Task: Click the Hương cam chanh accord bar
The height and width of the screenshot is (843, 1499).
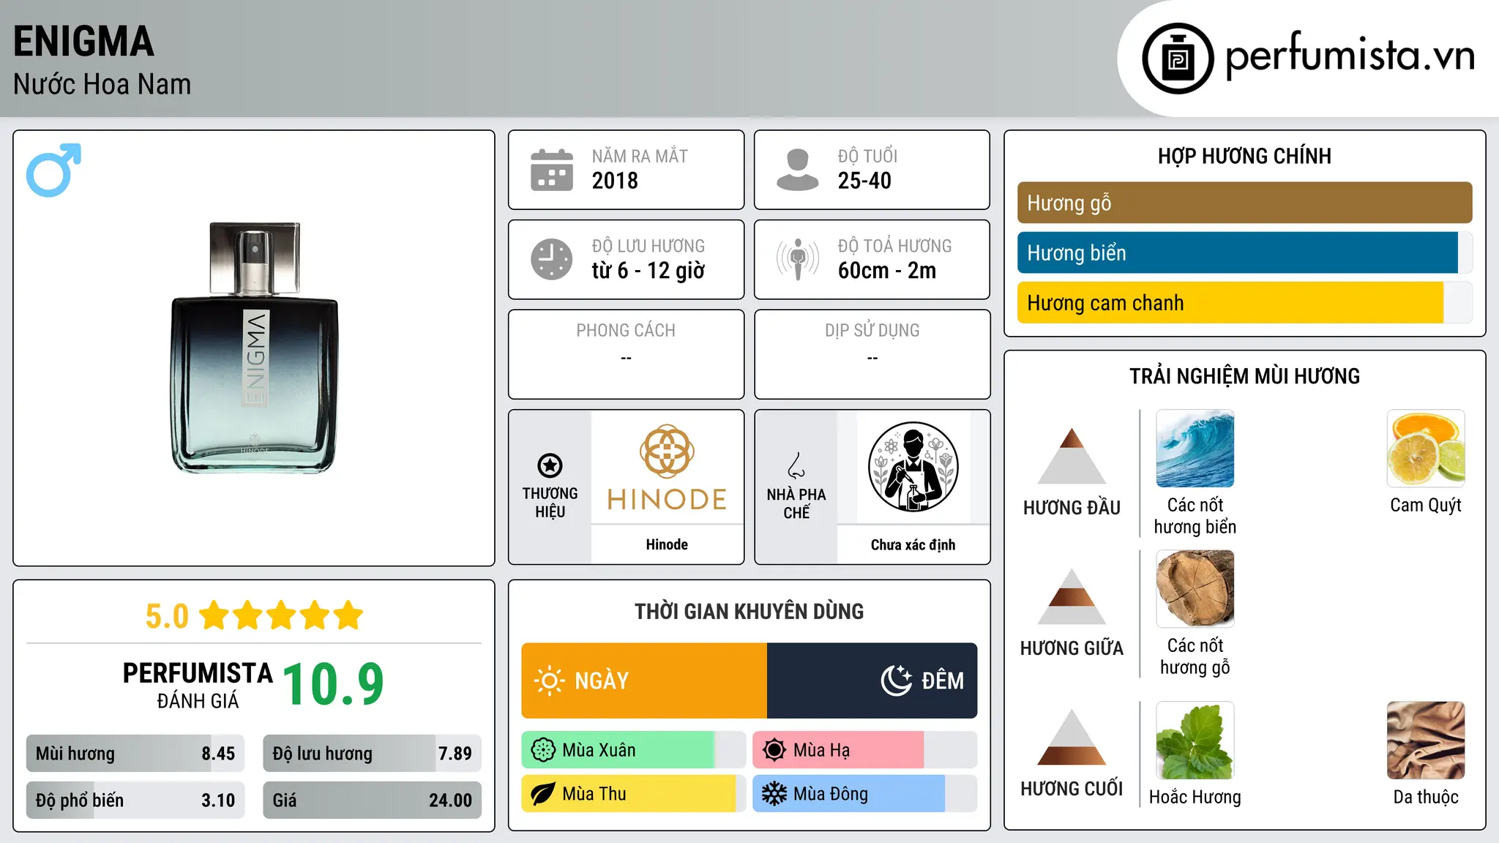Action: 1244,303
